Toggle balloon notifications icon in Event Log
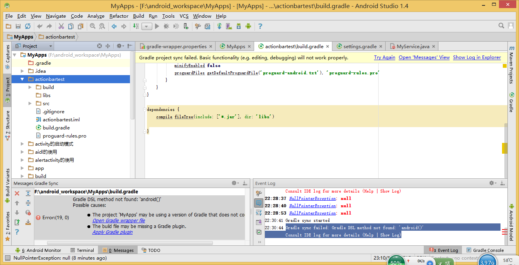Image resolution: width=519 pixels, height=265 pixels. (259, 203)
